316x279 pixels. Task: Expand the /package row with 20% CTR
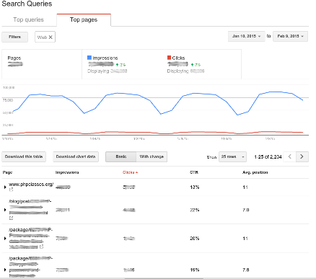tap(5, 239)
